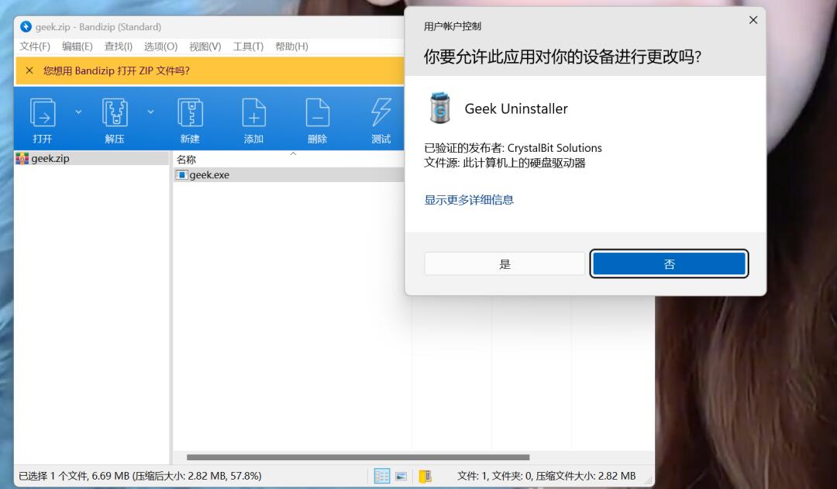Click the 用户帐户控制 dialog title

coord(453,26)
